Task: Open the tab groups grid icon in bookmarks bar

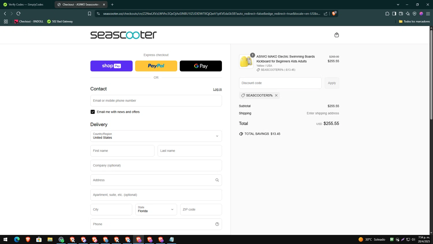Action: click(6, 21)
